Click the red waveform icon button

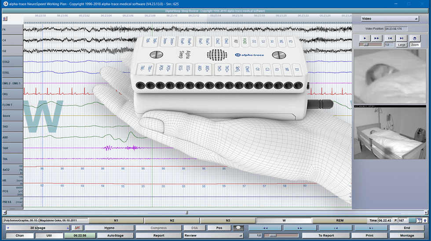coord(77,228)
